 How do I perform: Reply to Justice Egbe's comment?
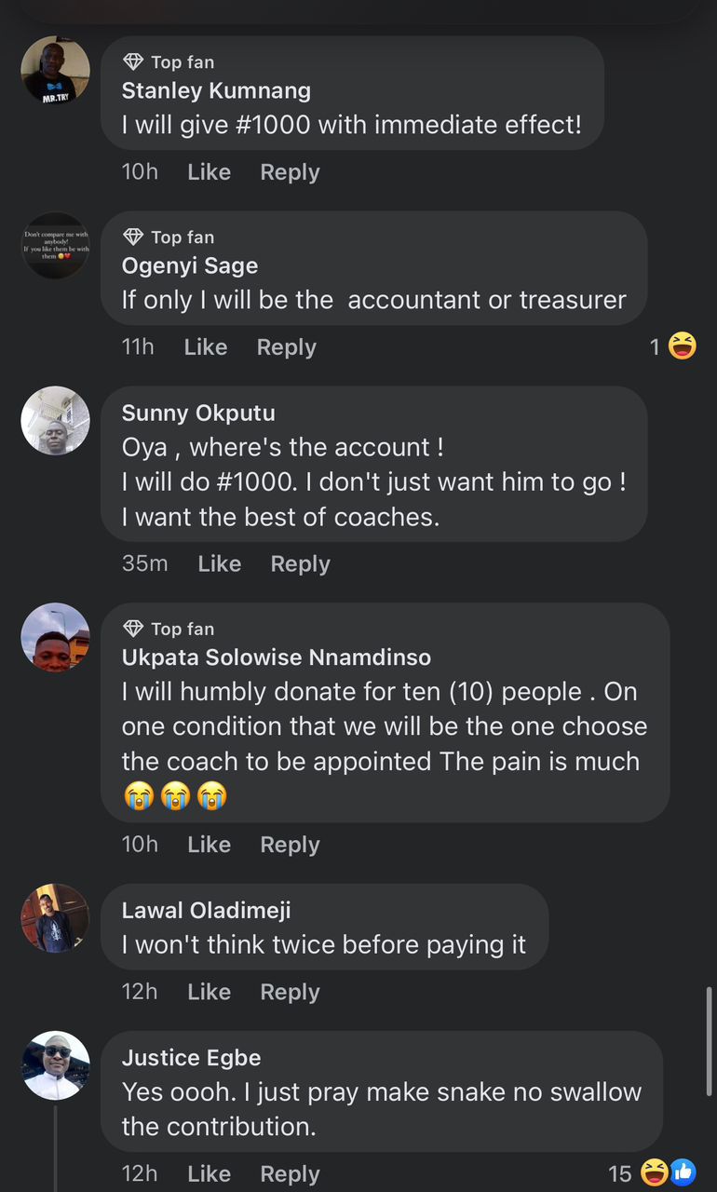tap(290, 1174)
